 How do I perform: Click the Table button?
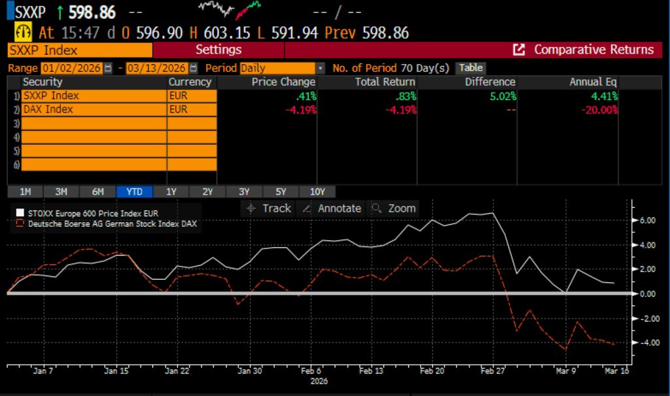(470, 68)
